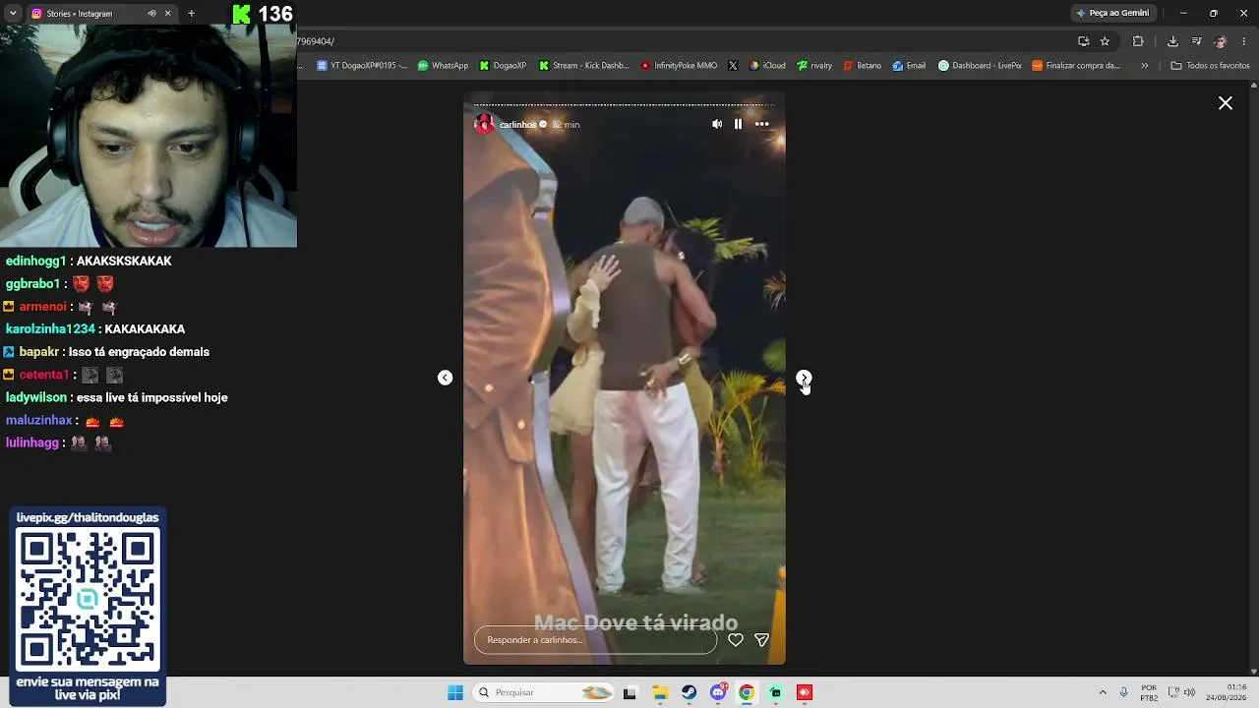
Task: Open the rivalry bookmark
Action: tap(814, 66)
